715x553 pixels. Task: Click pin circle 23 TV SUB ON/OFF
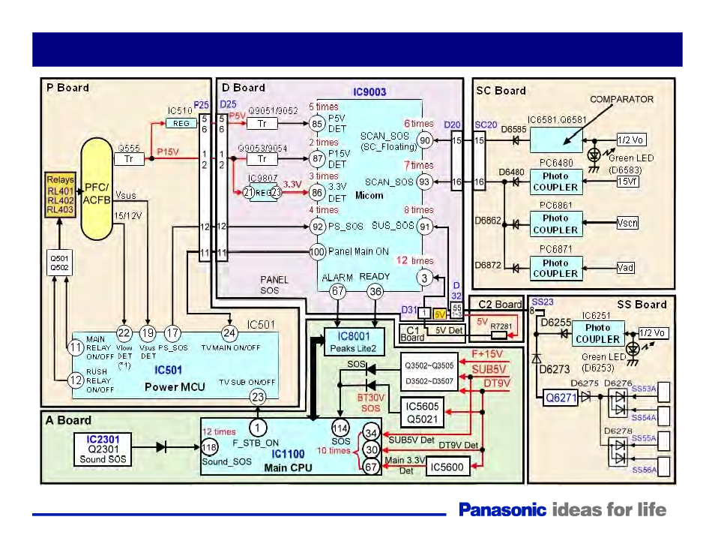tap(258, 397)
